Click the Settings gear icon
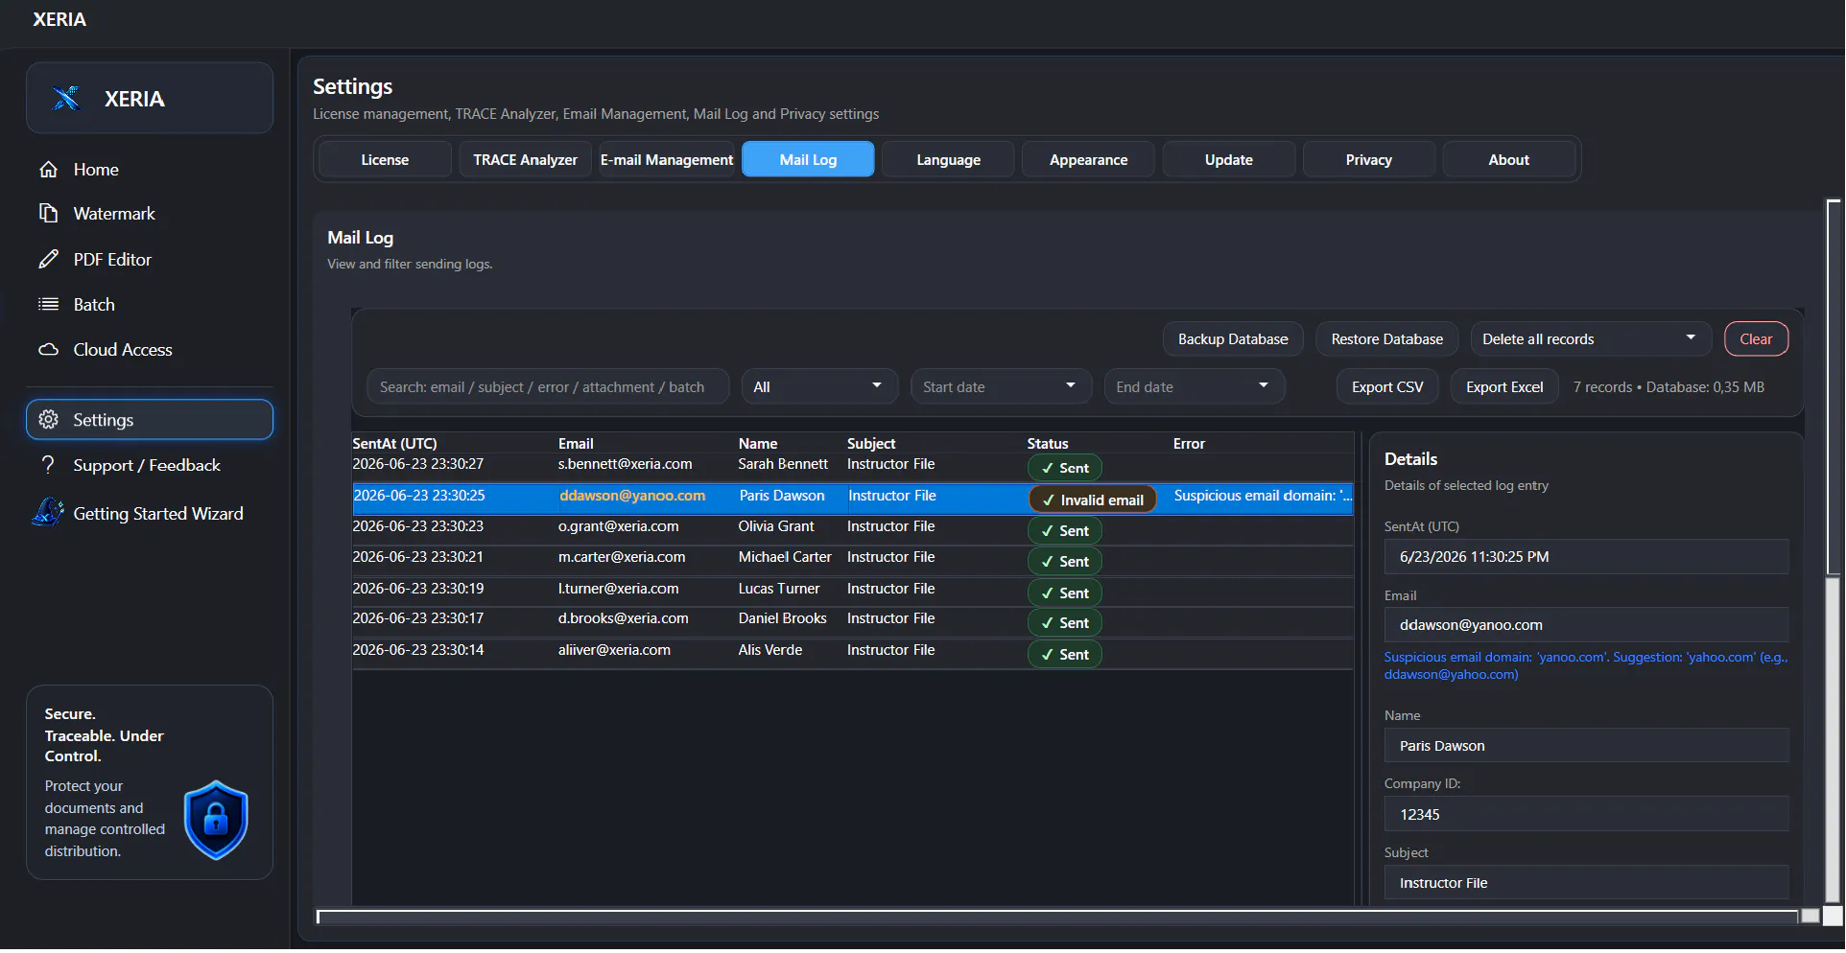Screen dimensions: 1846x953 pyautogui.click(x=48, y=420)
